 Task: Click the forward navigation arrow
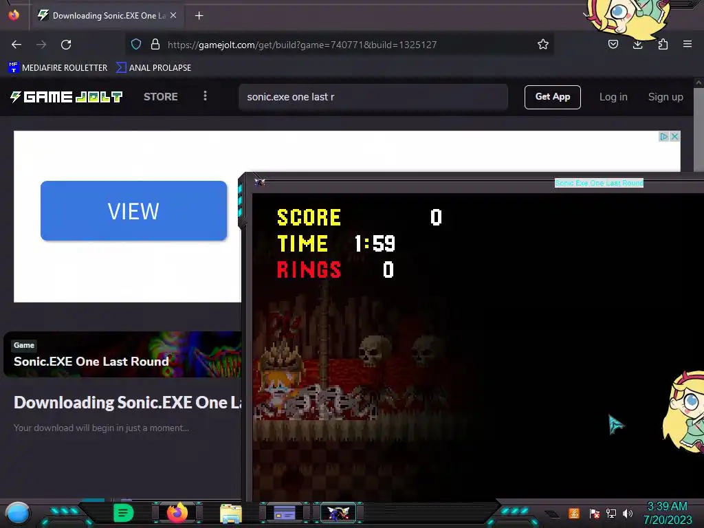pyautogui.click(x=41, y=45)
